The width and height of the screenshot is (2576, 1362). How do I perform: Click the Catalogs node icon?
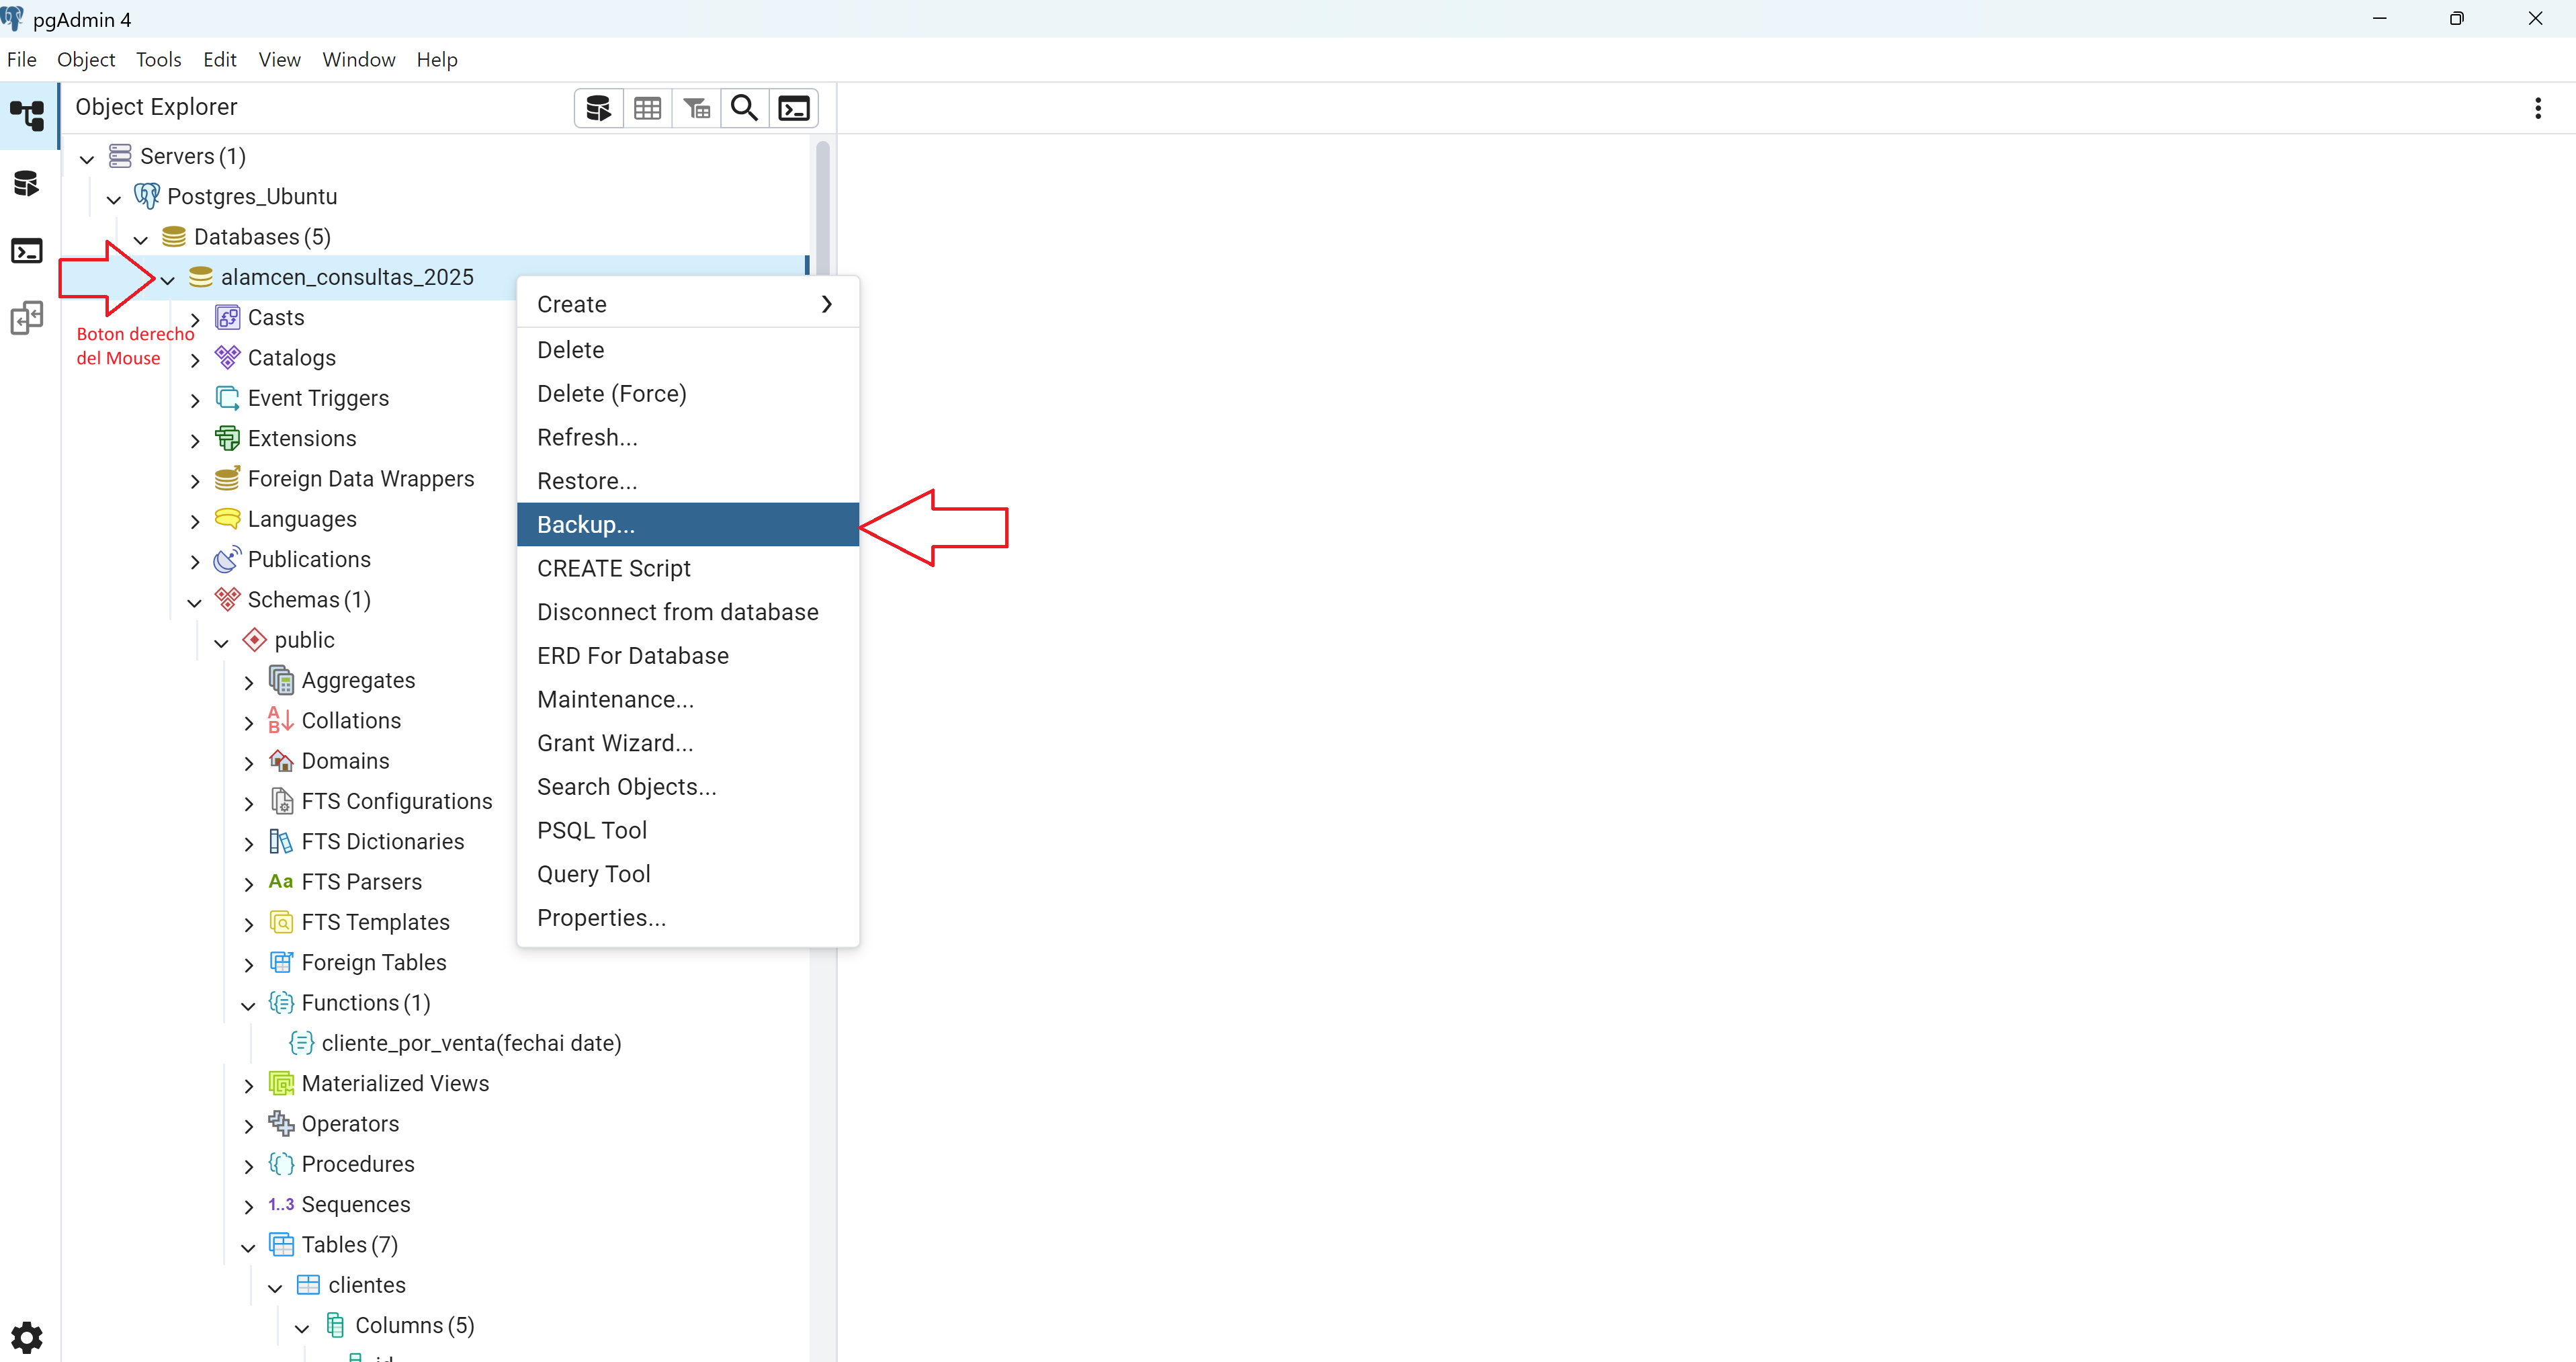(228, 358)
